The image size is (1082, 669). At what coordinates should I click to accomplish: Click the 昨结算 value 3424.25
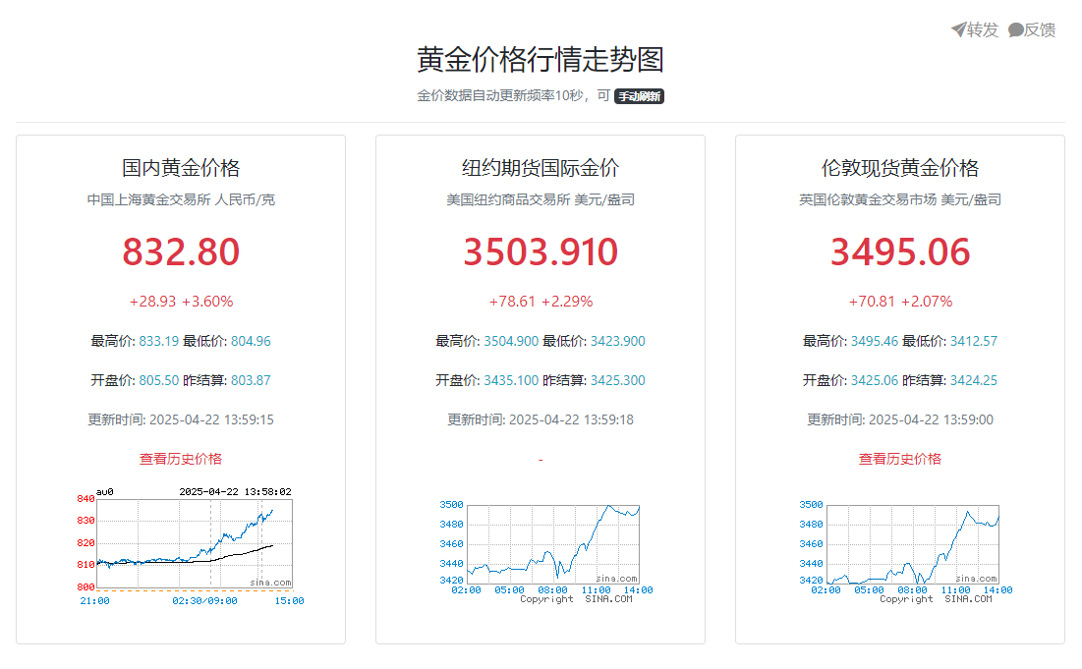(x=974, y=380)
